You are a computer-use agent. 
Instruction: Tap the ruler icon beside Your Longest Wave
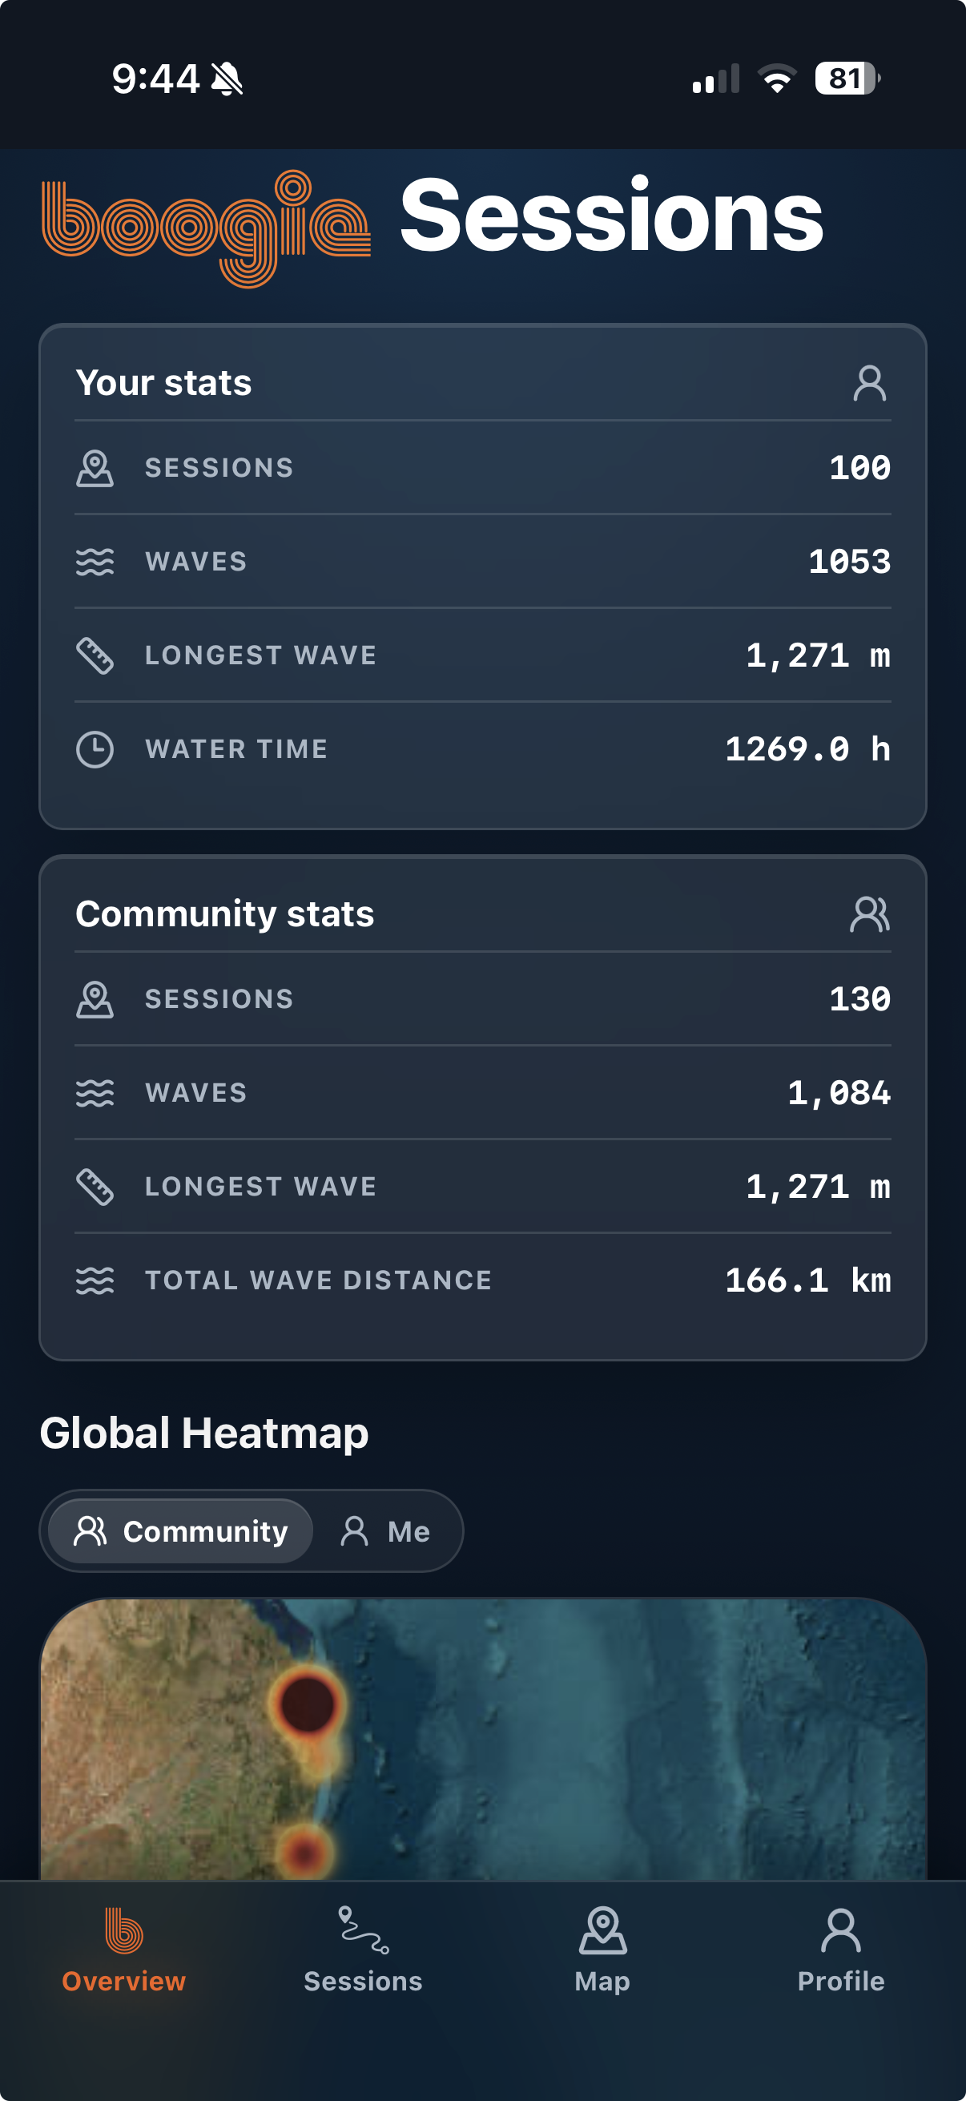pyautogui.click(x=95, y=655)
